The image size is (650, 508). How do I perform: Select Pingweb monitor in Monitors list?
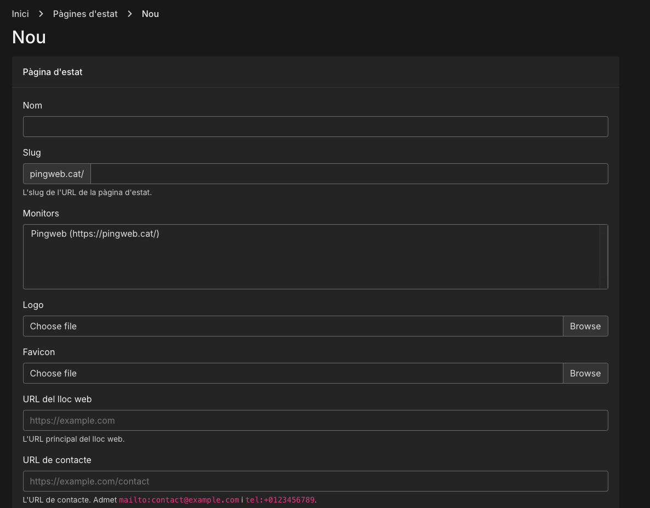(x=95, y=234)
